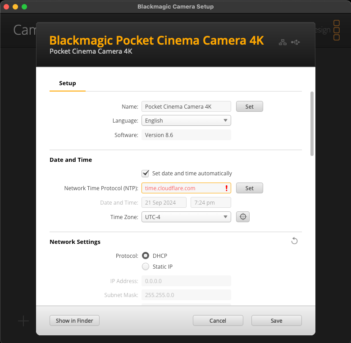Click the Blackmagic Design logo squares
Viewport: 351px width, 343px height.
337,30
